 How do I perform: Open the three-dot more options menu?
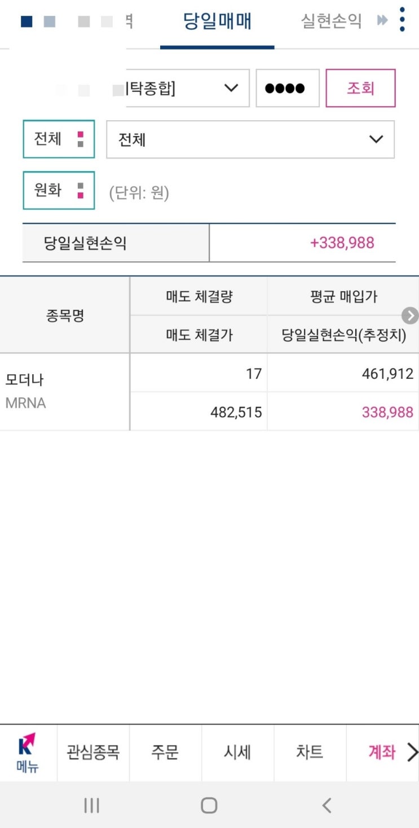coord(402,20)
